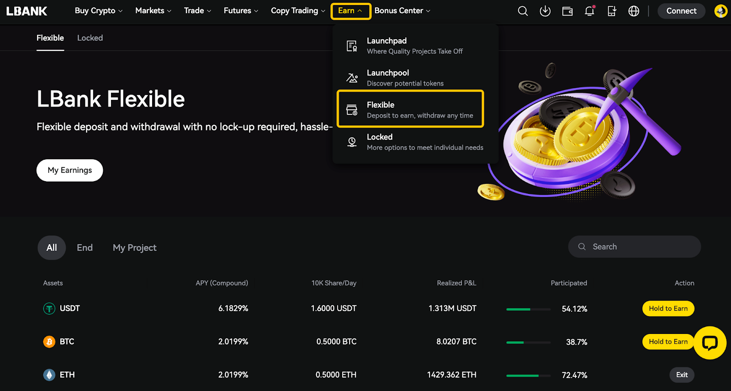Click the LBANK logo

pyautogui.click(x=26, y=11)
